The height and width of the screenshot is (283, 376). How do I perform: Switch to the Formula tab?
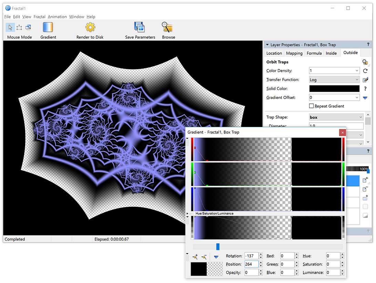pos(314,53)
